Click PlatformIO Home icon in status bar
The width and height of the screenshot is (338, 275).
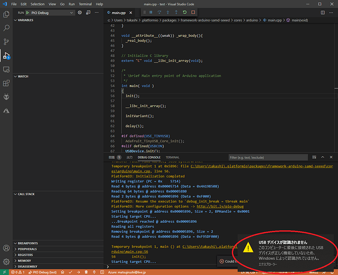point(63,272)
